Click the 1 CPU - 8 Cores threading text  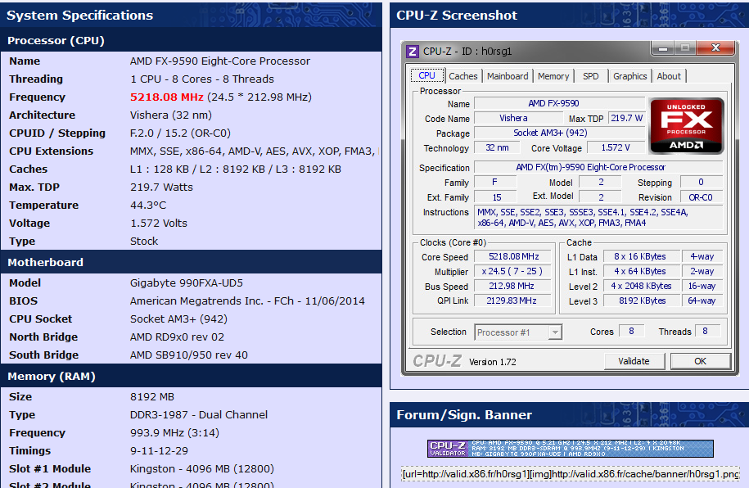click(202, 79)
